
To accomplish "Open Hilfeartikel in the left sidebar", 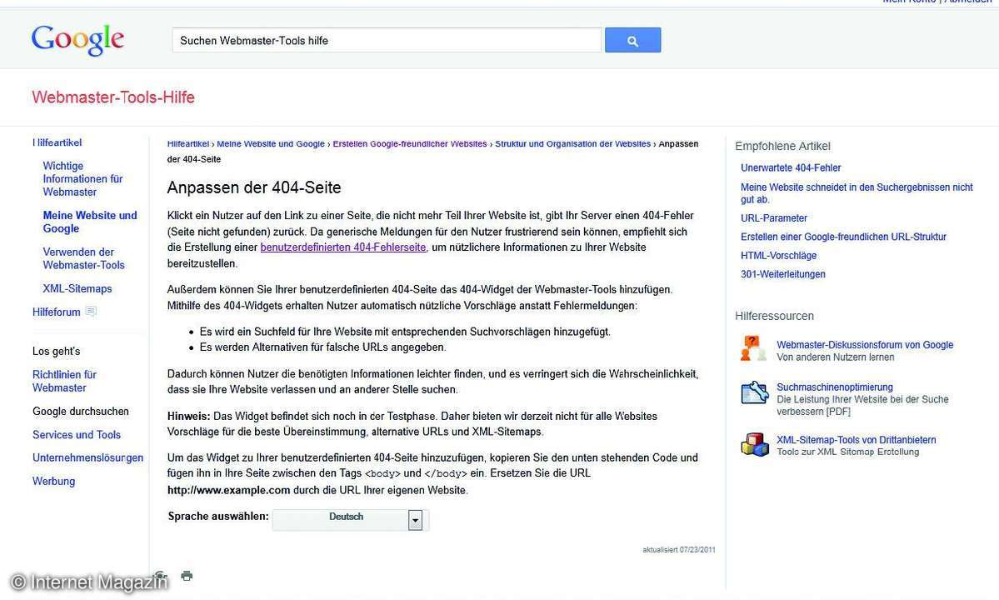I will [x=57, y=142].
